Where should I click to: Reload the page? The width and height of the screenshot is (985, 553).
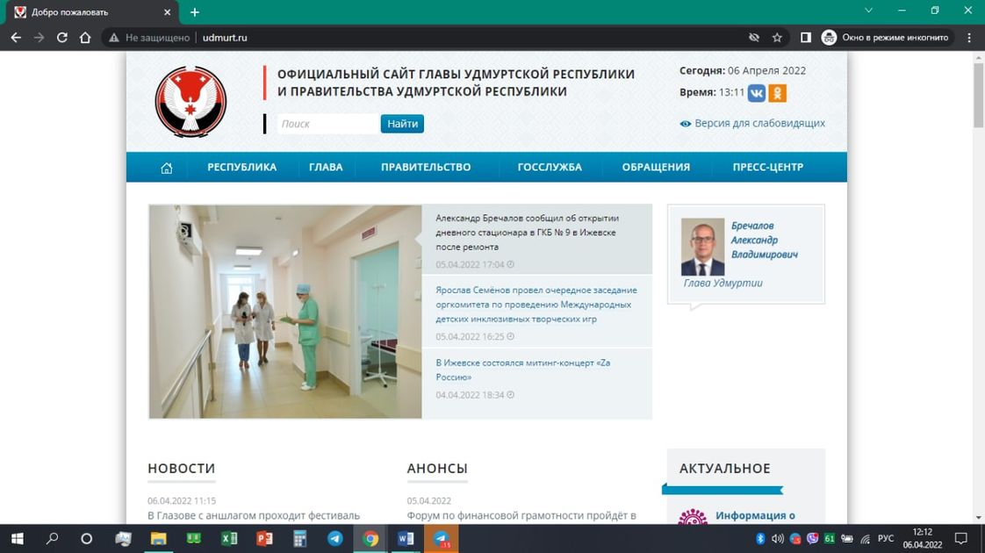click(62, 38)
